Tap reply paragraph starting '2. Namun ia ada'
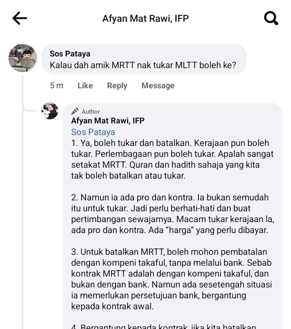This screenshot has width=291, height=329. click(173, 214)
